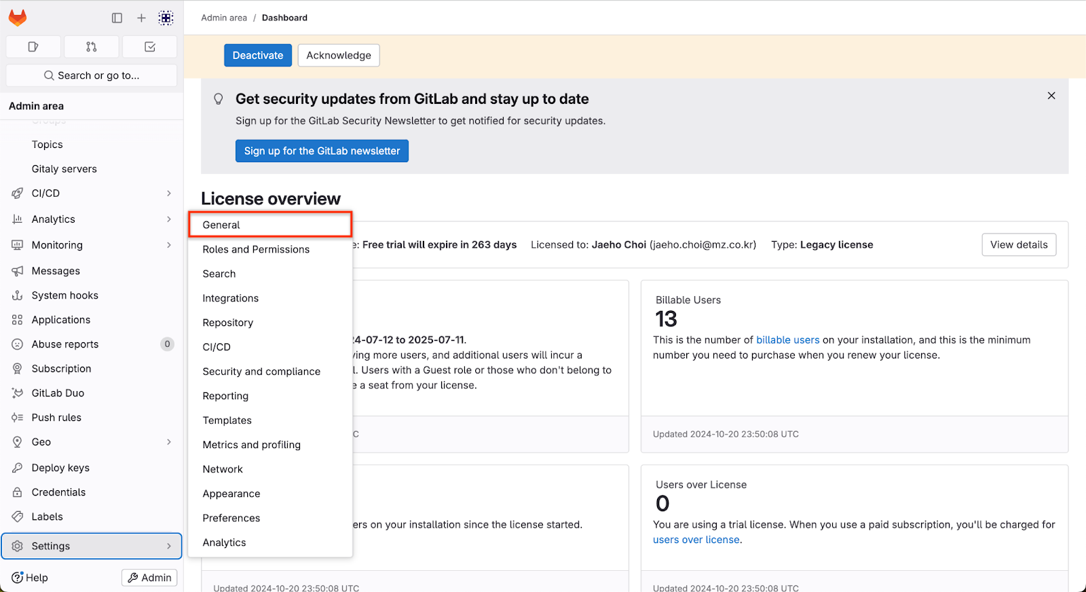Image resolution: width=1086 pixels, height=592 pixels.
Task: Click the Abuse reports count badge
Action: [x=167, y=344]
